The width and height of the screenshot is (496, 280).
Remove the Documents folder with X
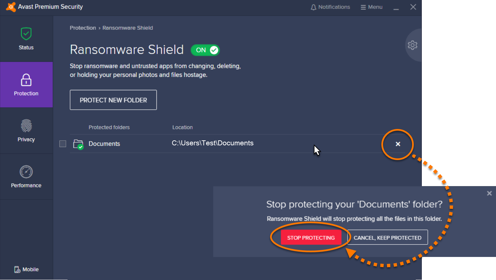tap(398, 144)
